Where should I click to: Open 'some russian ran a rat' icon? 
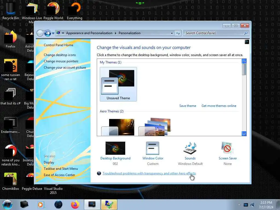click(x=11, y=70)
